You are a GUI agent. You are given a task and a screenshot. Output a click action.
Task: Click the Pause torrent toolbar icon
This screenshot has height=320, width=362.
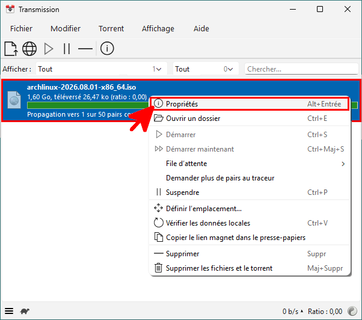pyautogui.click(x=67, y=49)
